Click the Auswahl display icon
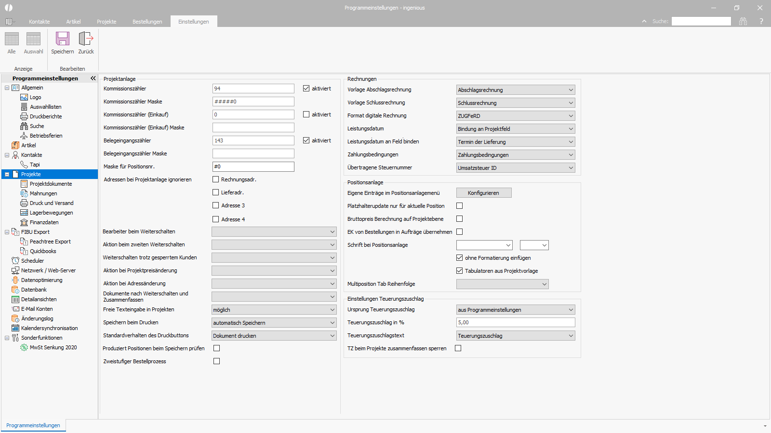The image size is (771, 433). pyautogui.click(x=33, y=38)
